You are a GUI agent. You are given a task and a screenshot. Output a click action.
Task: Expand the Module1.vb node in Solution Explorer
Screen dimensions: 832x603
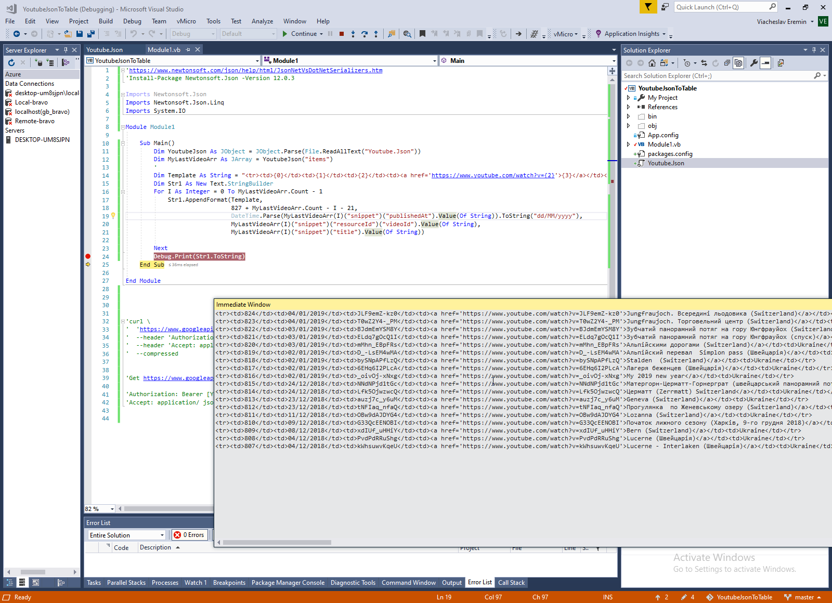(628, 145)
